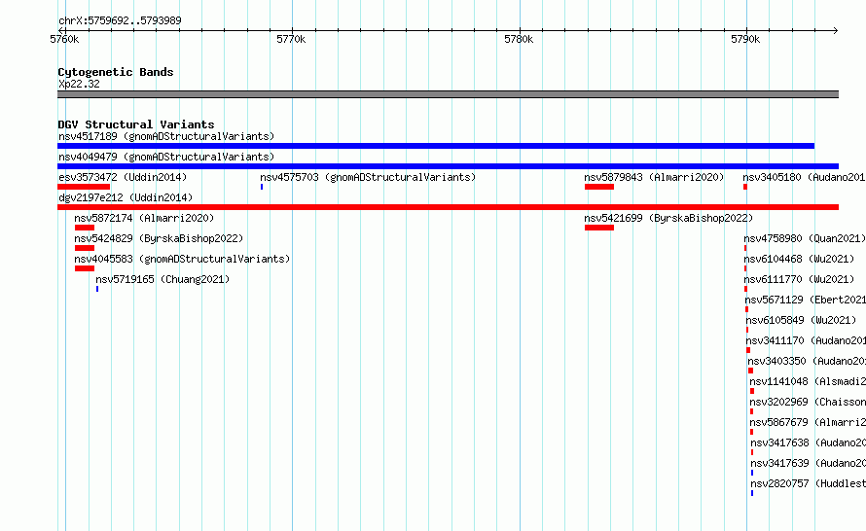Image resolution: width=866 pixels, height=531 pixels.
Task: Click the small blue mark under nsv5719165
Action: [97, 289]
